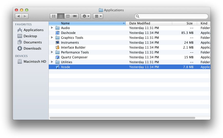Open the Action gear menu
Screen dimensions: 223x138
[86, 16]
